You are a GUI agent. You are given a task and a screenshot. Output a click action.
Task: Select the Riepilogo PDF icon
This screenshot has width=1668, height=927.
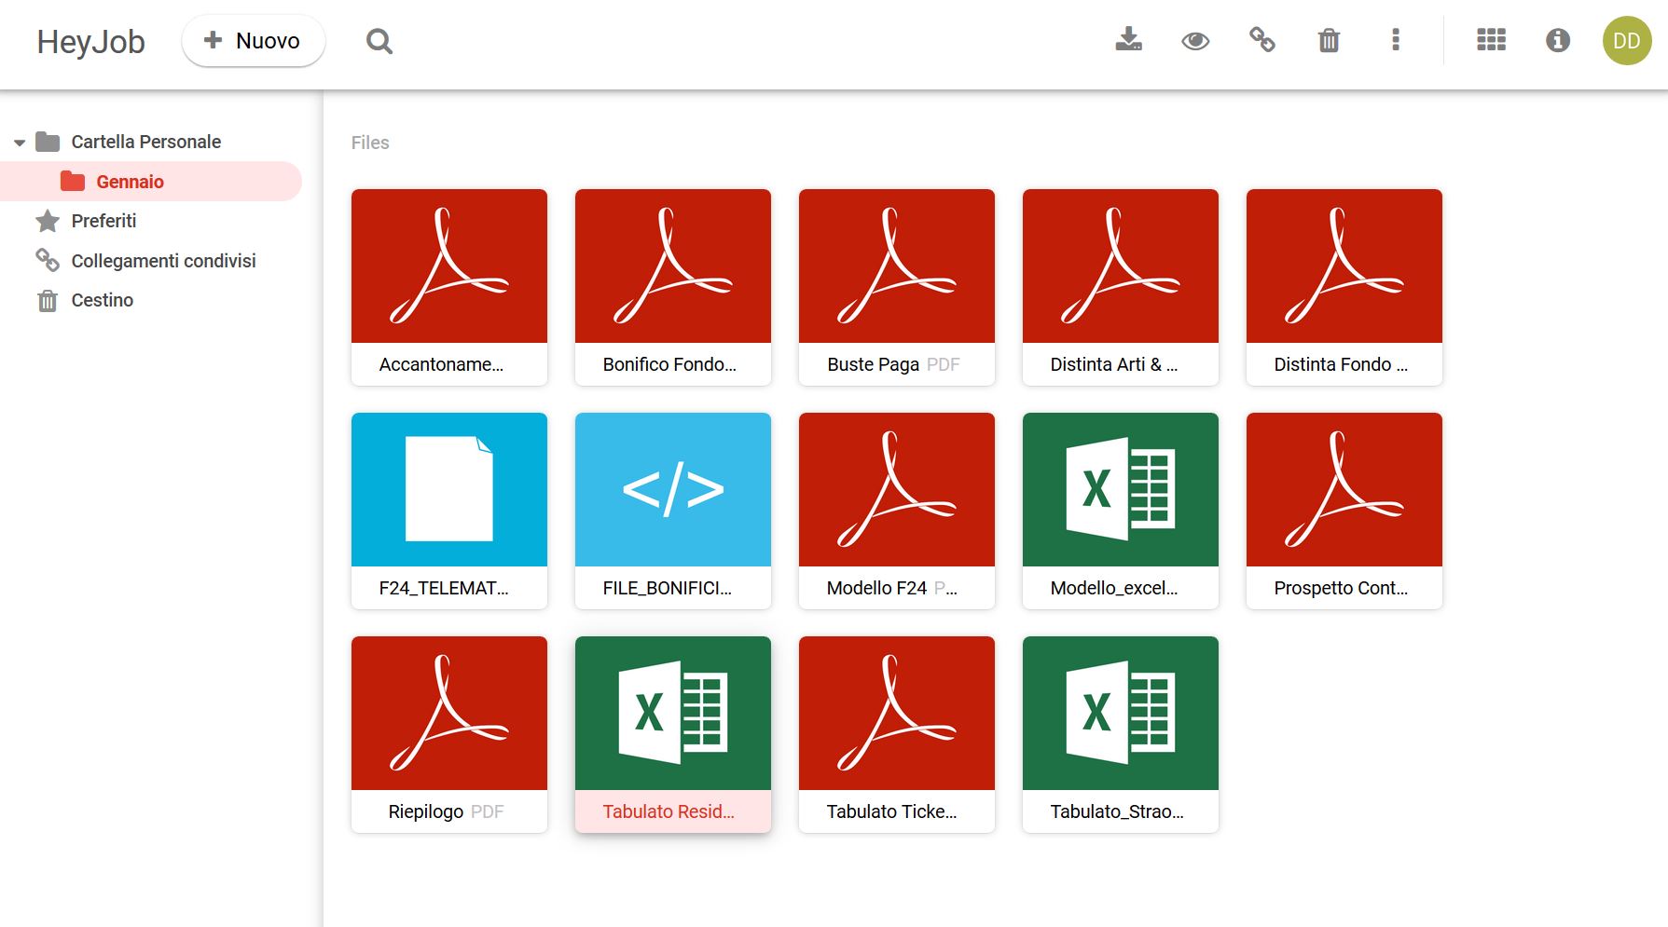[449, 714]
